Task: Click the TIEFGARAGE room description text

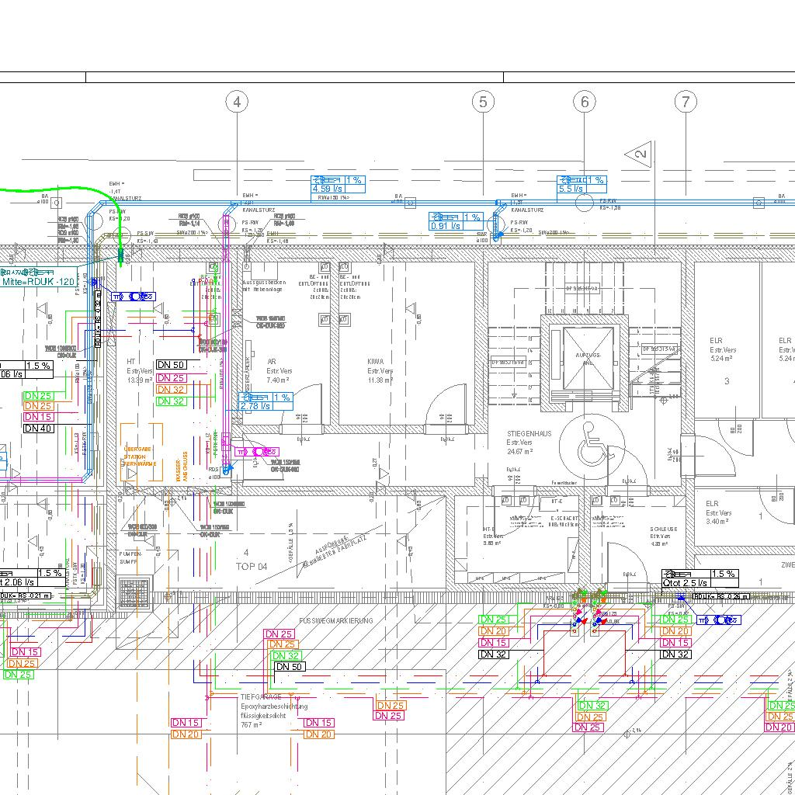Action: [273, 706]
